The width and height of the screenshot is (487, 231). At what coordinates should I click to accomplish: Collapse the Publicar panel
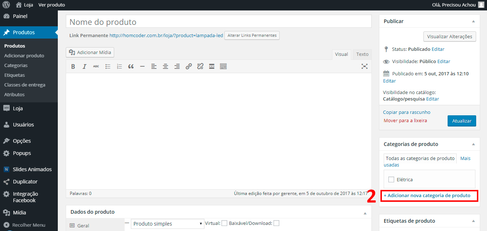click(473, 21)
